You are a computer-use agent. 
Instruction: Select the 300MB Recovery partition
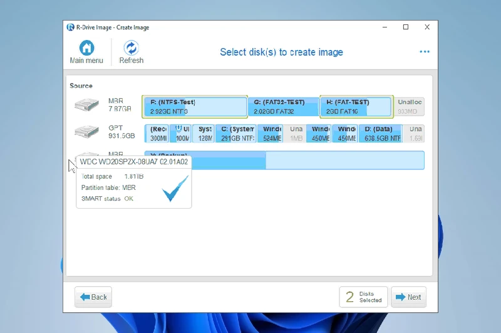pyautogui.click(x=157, y=133)
